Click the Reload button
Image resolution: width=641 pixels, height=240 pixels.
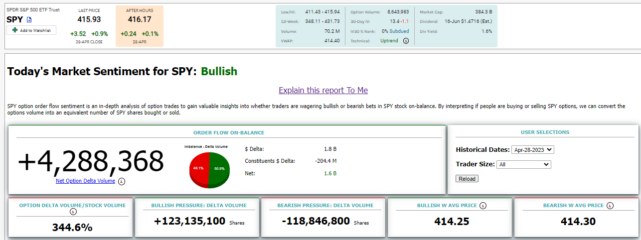467,179
